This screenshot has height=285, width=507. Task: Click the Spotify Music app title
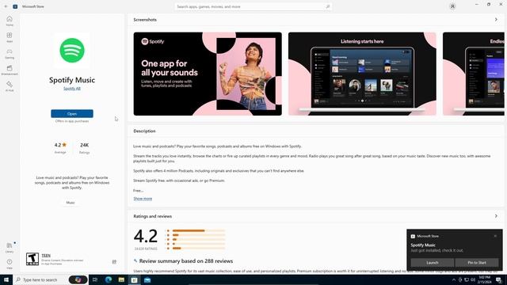coord(72,80)
